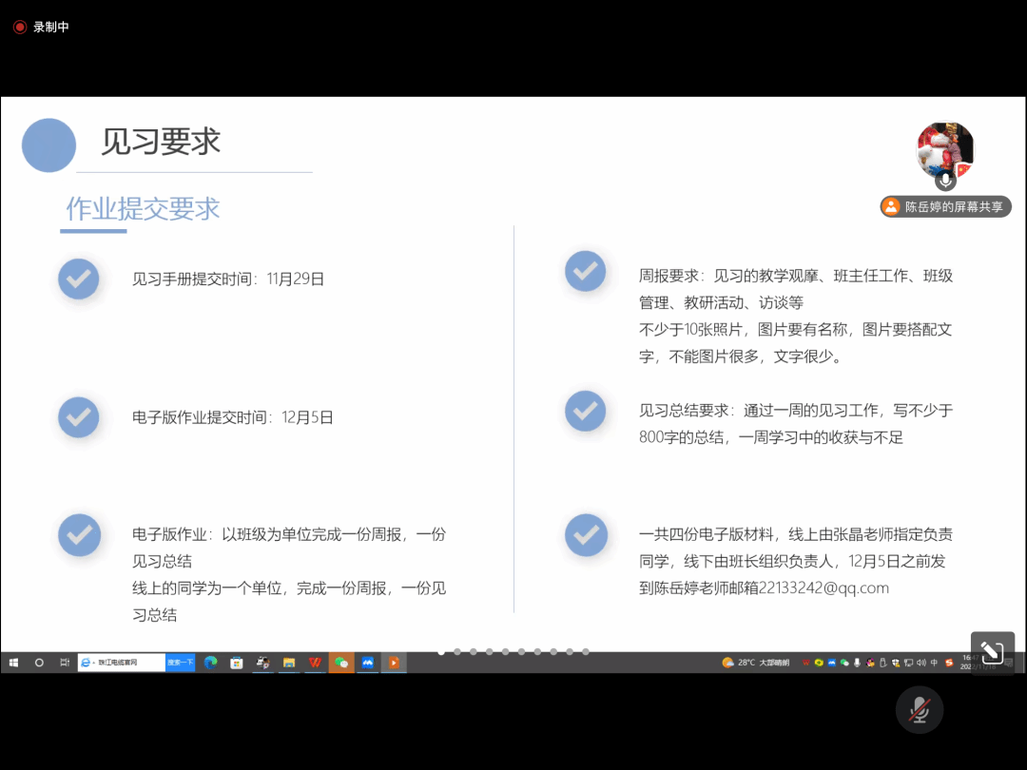
Task: Switch to Tencent Meeting on the taskbar
Action: click(x=367, y=663)
